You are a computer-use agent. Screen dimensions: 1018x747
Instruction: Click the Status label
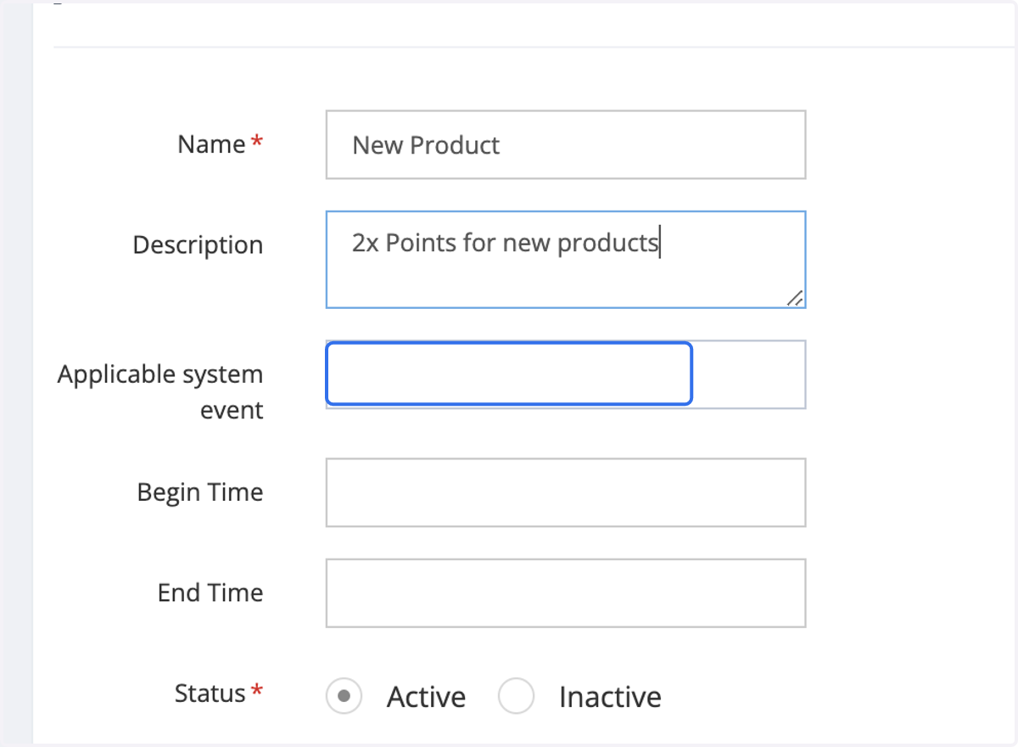pos(210,694)
